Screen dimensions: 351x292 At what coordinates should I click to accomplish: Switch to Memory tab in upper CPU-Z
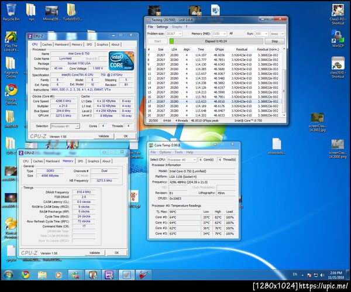point(77,44)
